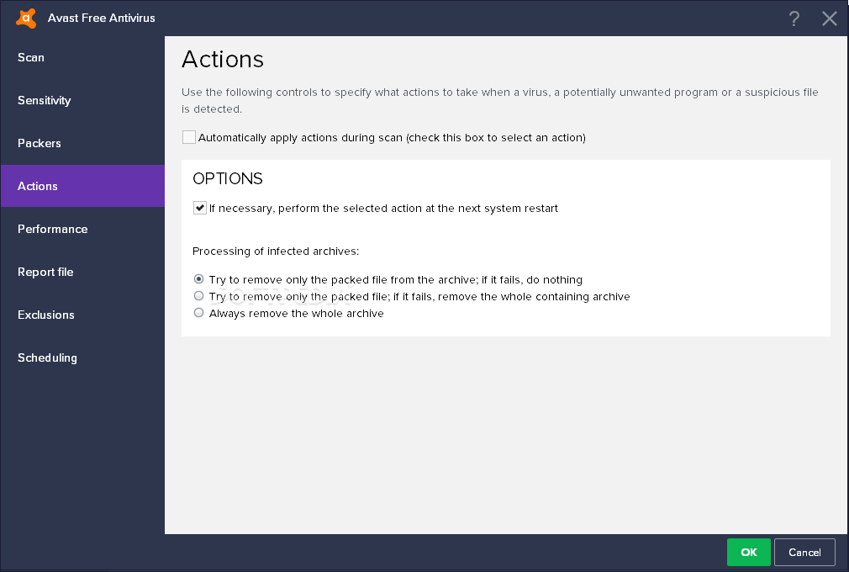Switch to the Sensitivity tab
Viewport: 849px width, 572px height.
(x=44, y=100)
